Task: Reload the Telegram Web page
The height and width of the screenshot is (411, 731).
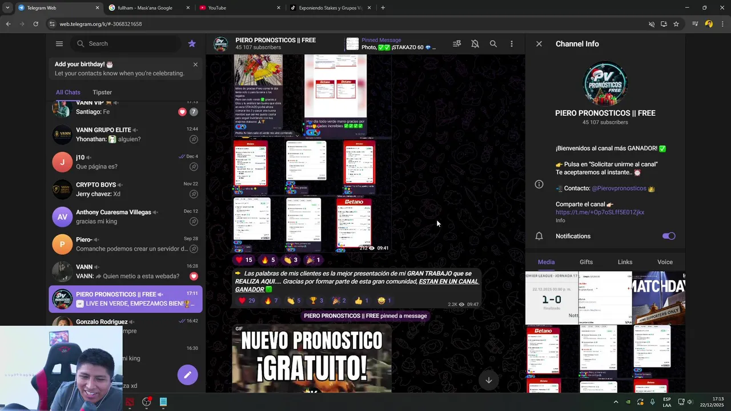Action: click(35, 24)
